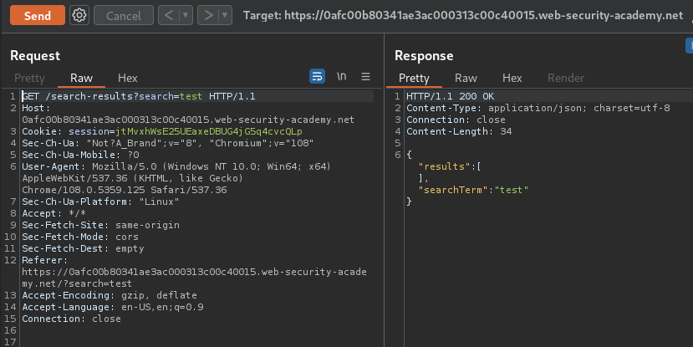Toggle non-printable characters \n button
This screenshot has width=693, height=347.
pyautogui.click(x=342, y=76)
